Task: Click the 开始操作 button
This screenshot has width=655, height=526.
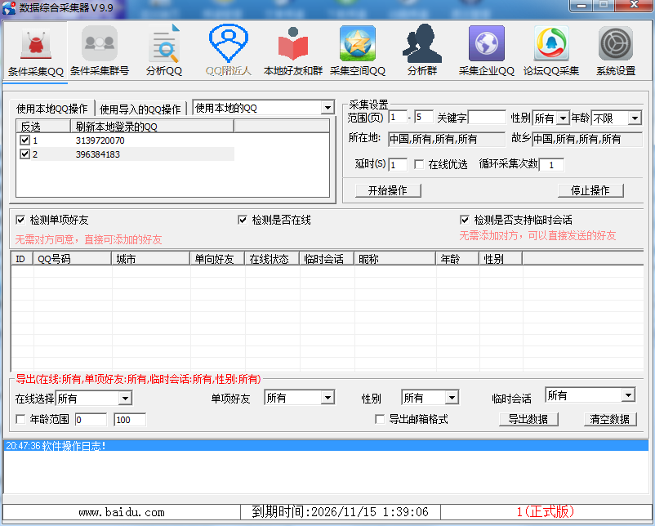Action: point(388,190)
